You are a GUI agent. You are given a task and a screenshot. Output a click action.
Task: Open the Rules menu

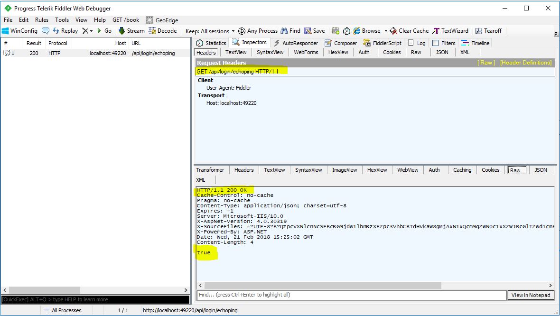[x=41, y=20]
